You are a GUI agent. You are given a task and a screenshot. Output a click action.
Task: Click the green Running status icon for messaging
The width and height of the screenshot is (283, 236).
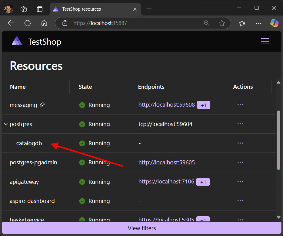click(82, 105)
